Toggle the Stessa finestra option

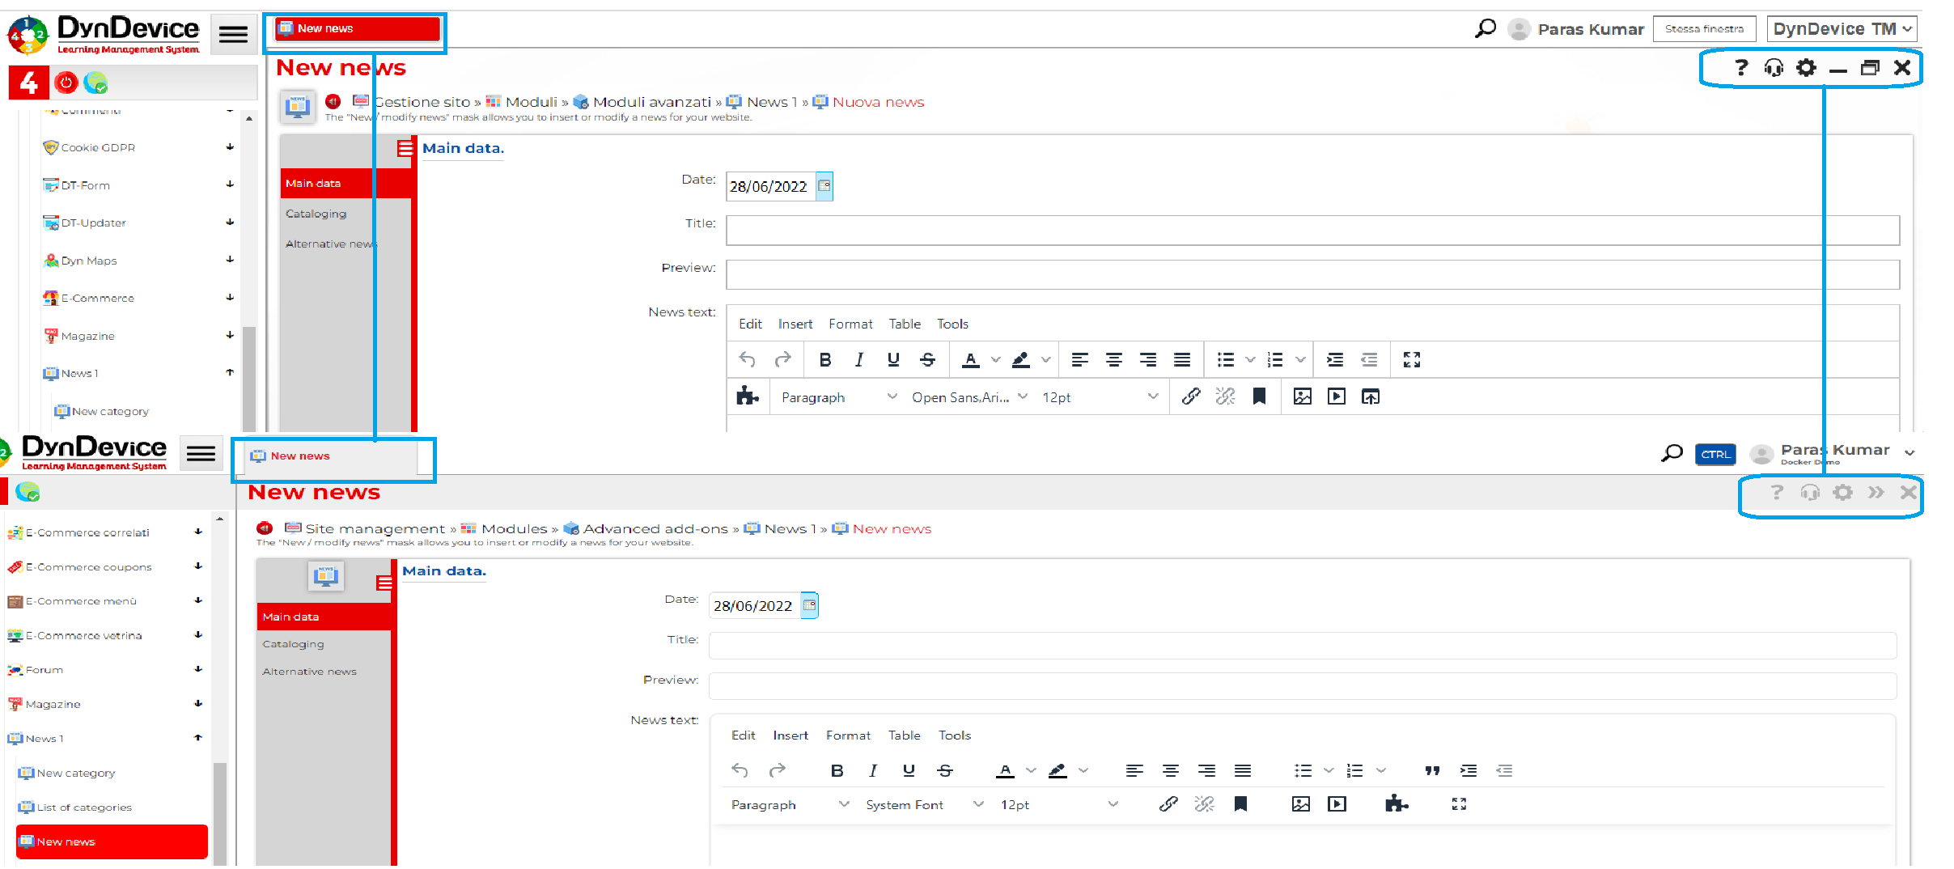tap(1704, 29)
